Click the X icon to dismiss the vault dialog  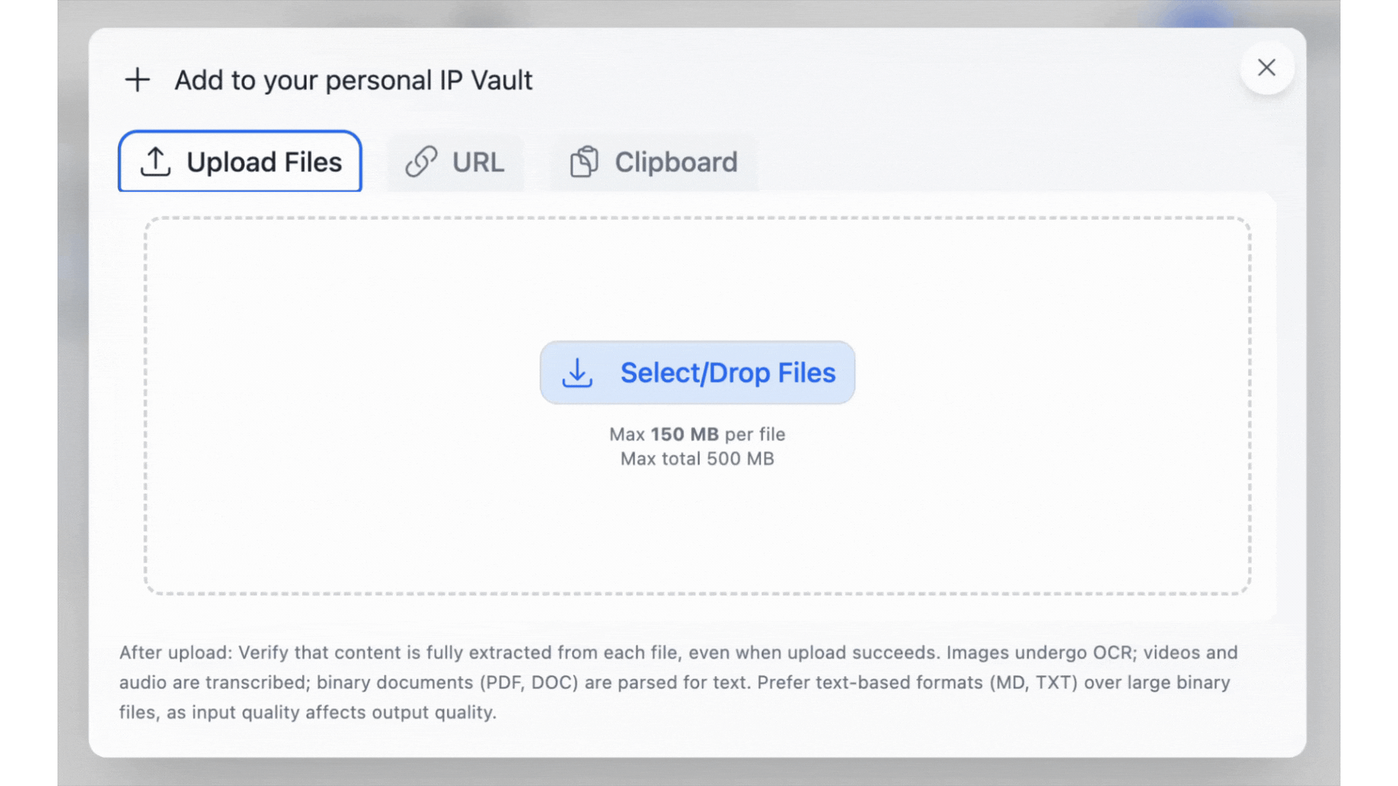point(1266,68)
